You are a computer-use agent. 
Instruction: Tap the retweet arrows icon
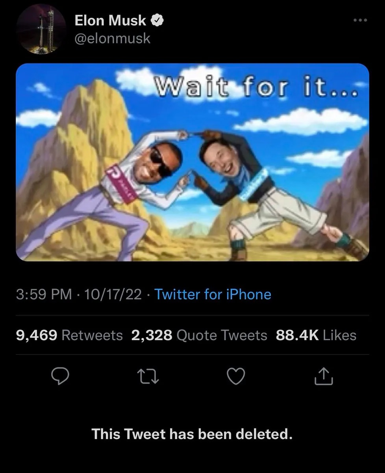(x=150, y=377)
